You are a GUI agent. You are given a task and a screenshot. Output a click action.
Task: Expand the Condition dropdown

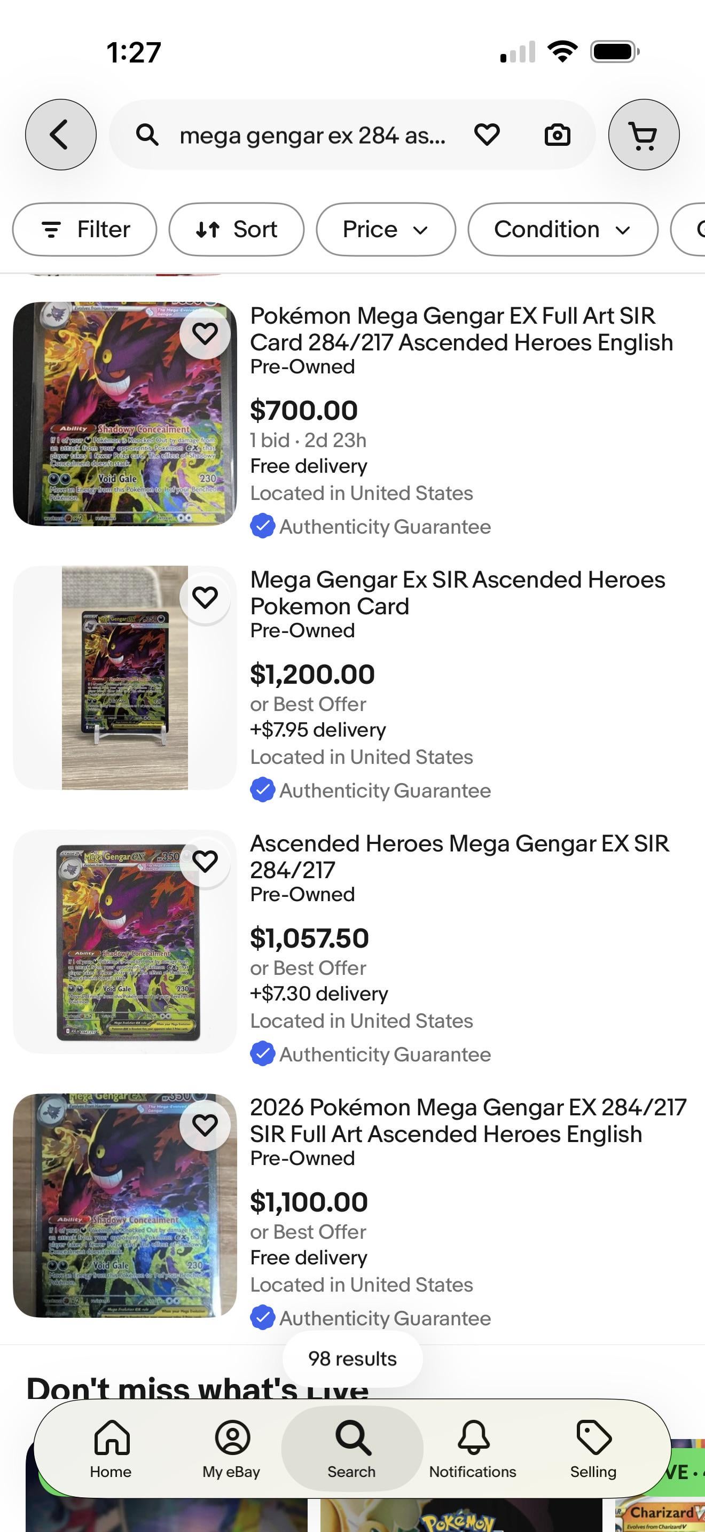coord(562,230)
